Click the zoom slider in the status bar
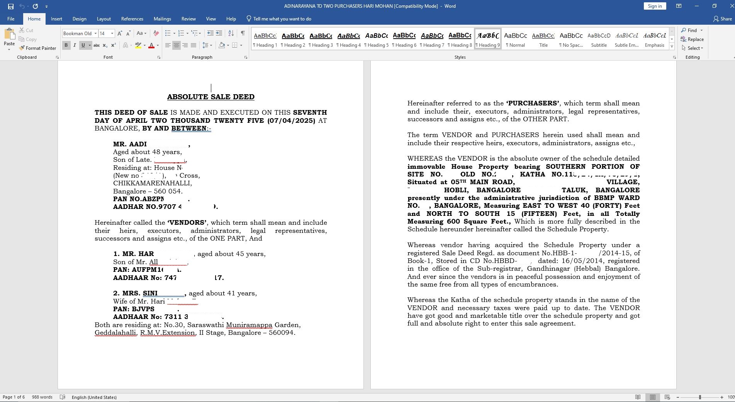This screenshot has width=735, height=402. click(699, 397)
